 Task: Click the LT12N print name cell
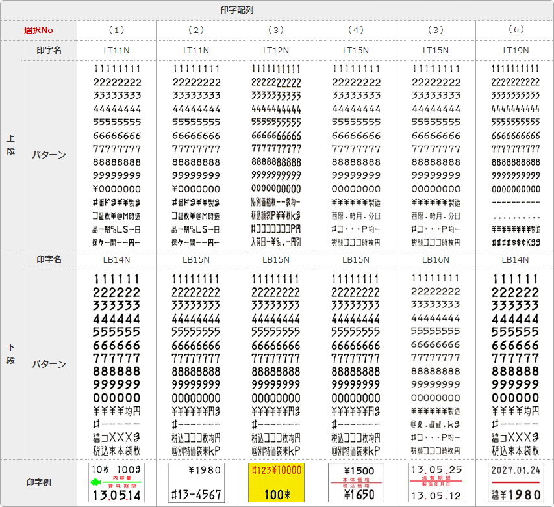[x=276, y=51]
